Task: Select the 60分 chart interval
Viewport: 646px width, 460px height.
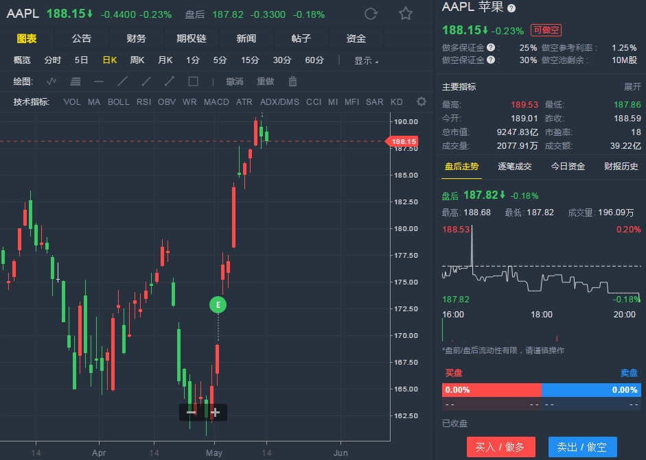Action: 314,60
